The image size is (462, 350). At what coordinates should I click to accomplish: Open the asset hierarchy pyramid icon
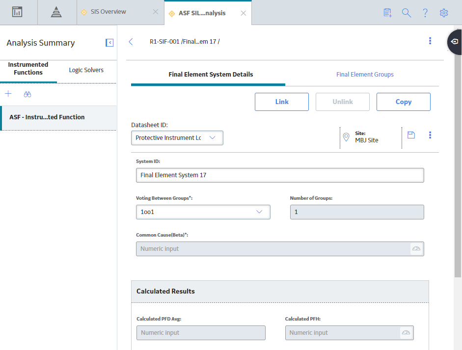pos(56,12)
